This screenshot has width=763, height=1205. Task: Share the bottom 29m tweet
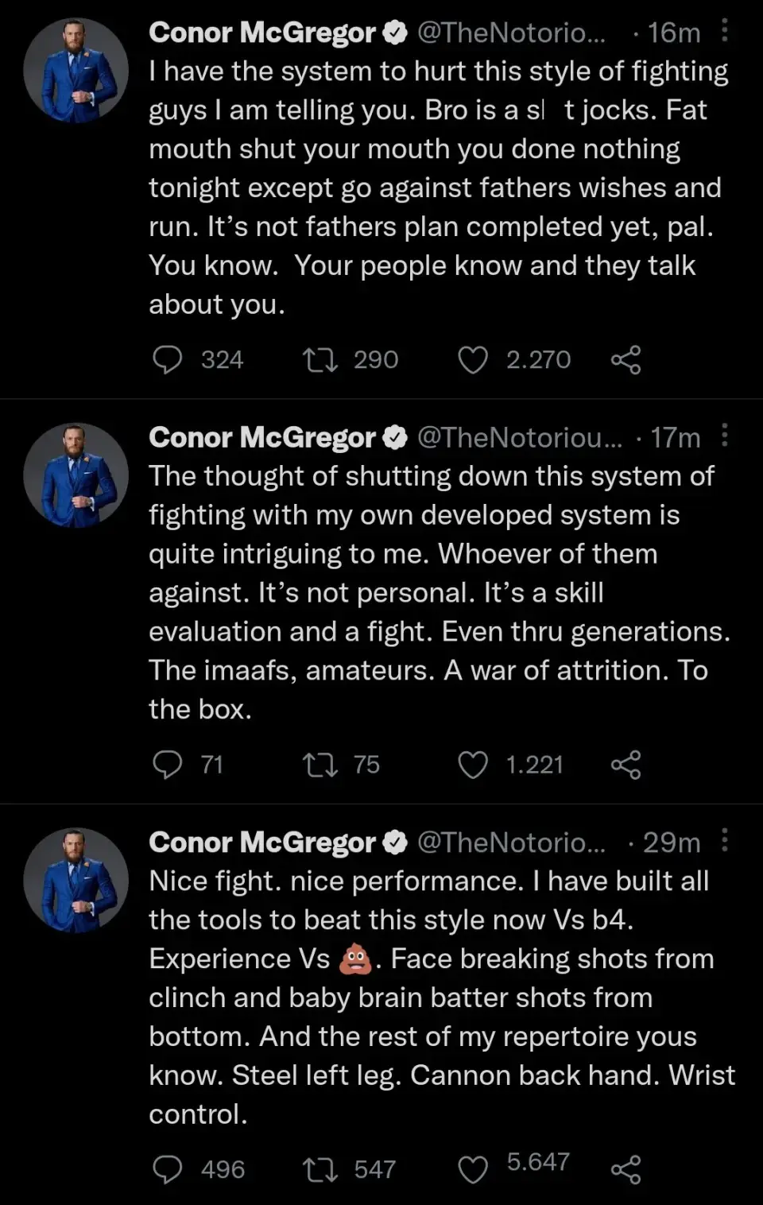626,1169
